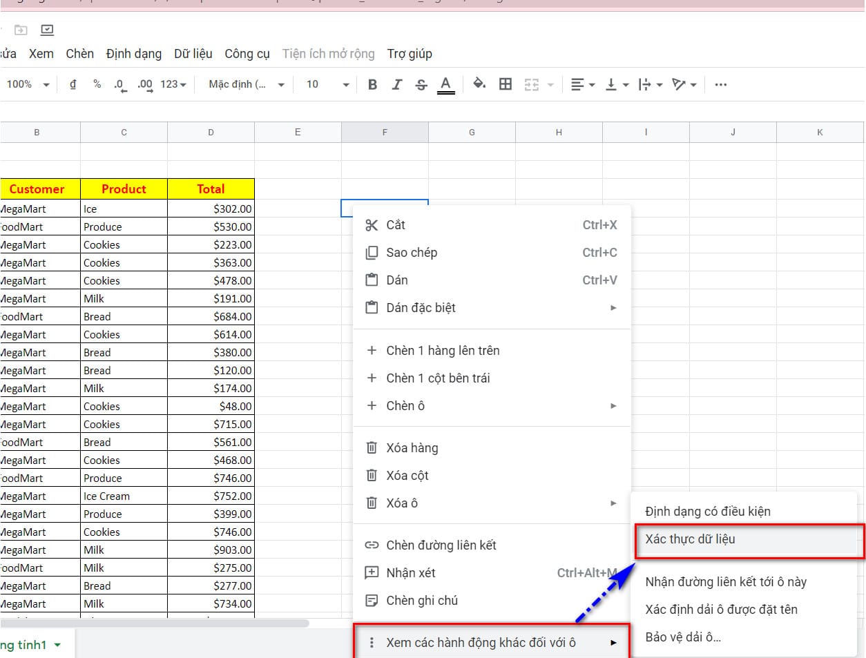
Task: Select the borders icon
Action: pyautogui.click(x=505, y=84)
